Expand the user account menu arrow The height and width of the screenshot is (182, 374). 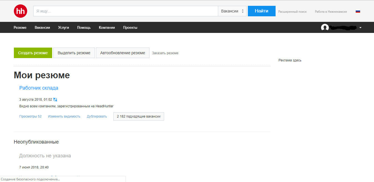point(360,28)
